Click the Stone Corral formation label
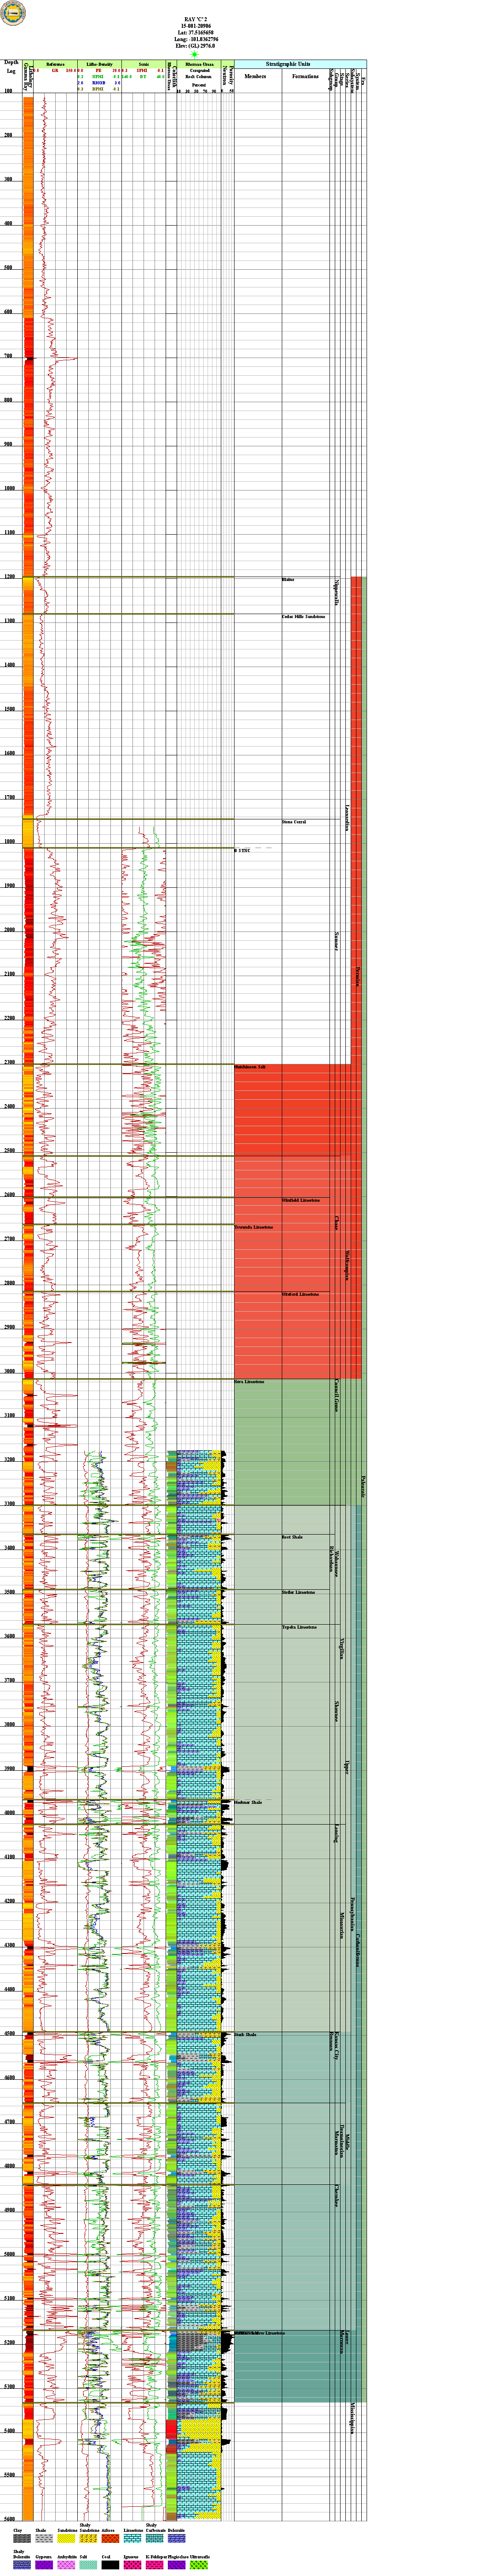This screenshot has height=2576, width=477. [294, 822]
